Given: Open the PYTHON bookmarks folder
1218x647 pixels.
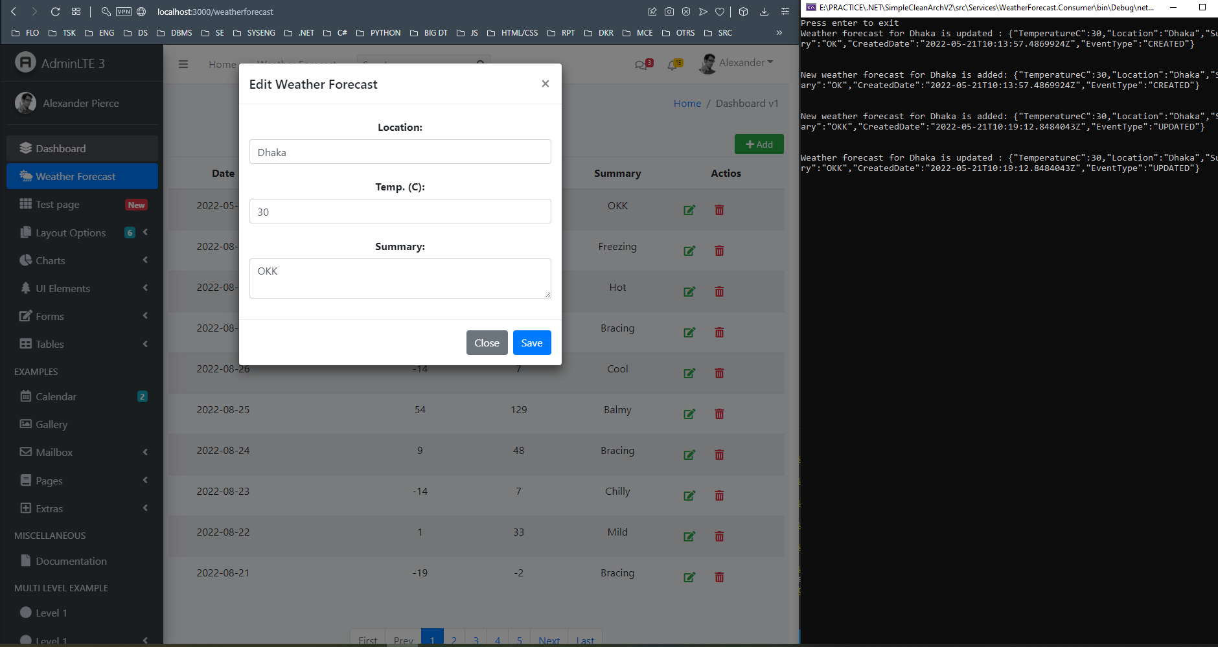Looking at the screenshot, I should point(379,33).
